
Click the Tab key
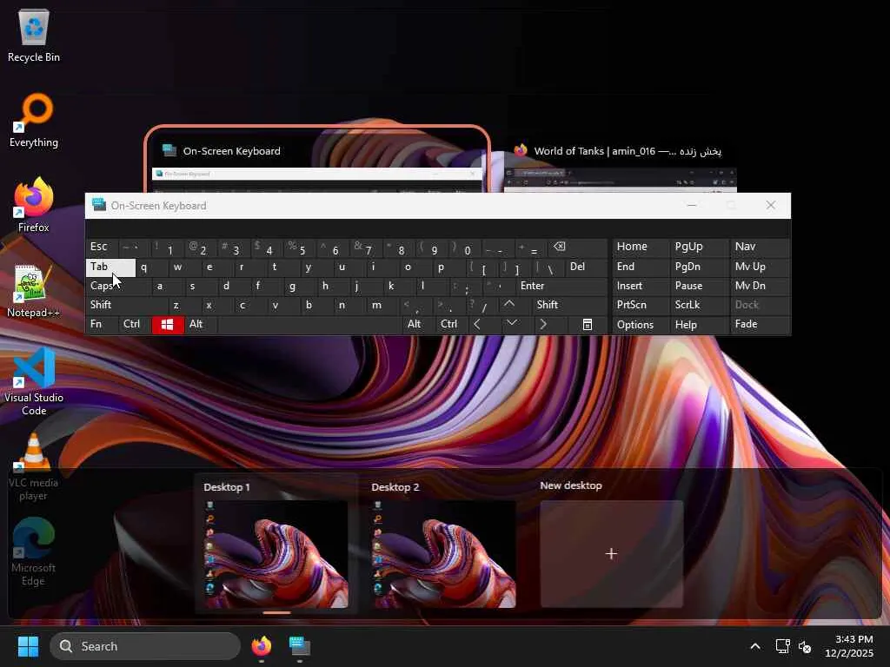pyautogui.click(x=110, y=267)
